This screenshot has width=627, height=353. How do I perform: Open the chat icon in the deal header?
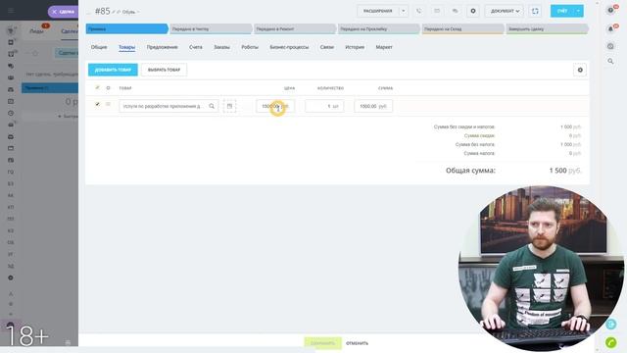[455, 11]
